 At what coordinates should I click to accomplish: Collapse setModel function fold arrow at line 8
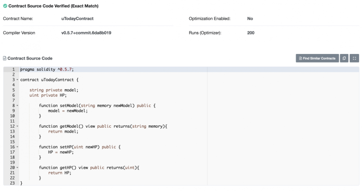pyautogui.click(x=17, y=106)
